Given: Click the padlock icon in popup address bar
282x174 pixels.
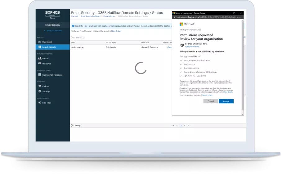Looking at the screenshot, I should 174,17.
